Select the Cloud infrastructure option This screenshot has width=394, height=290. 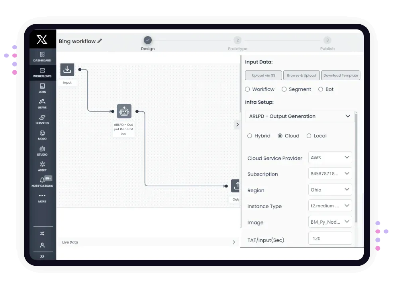coord(280,136)
